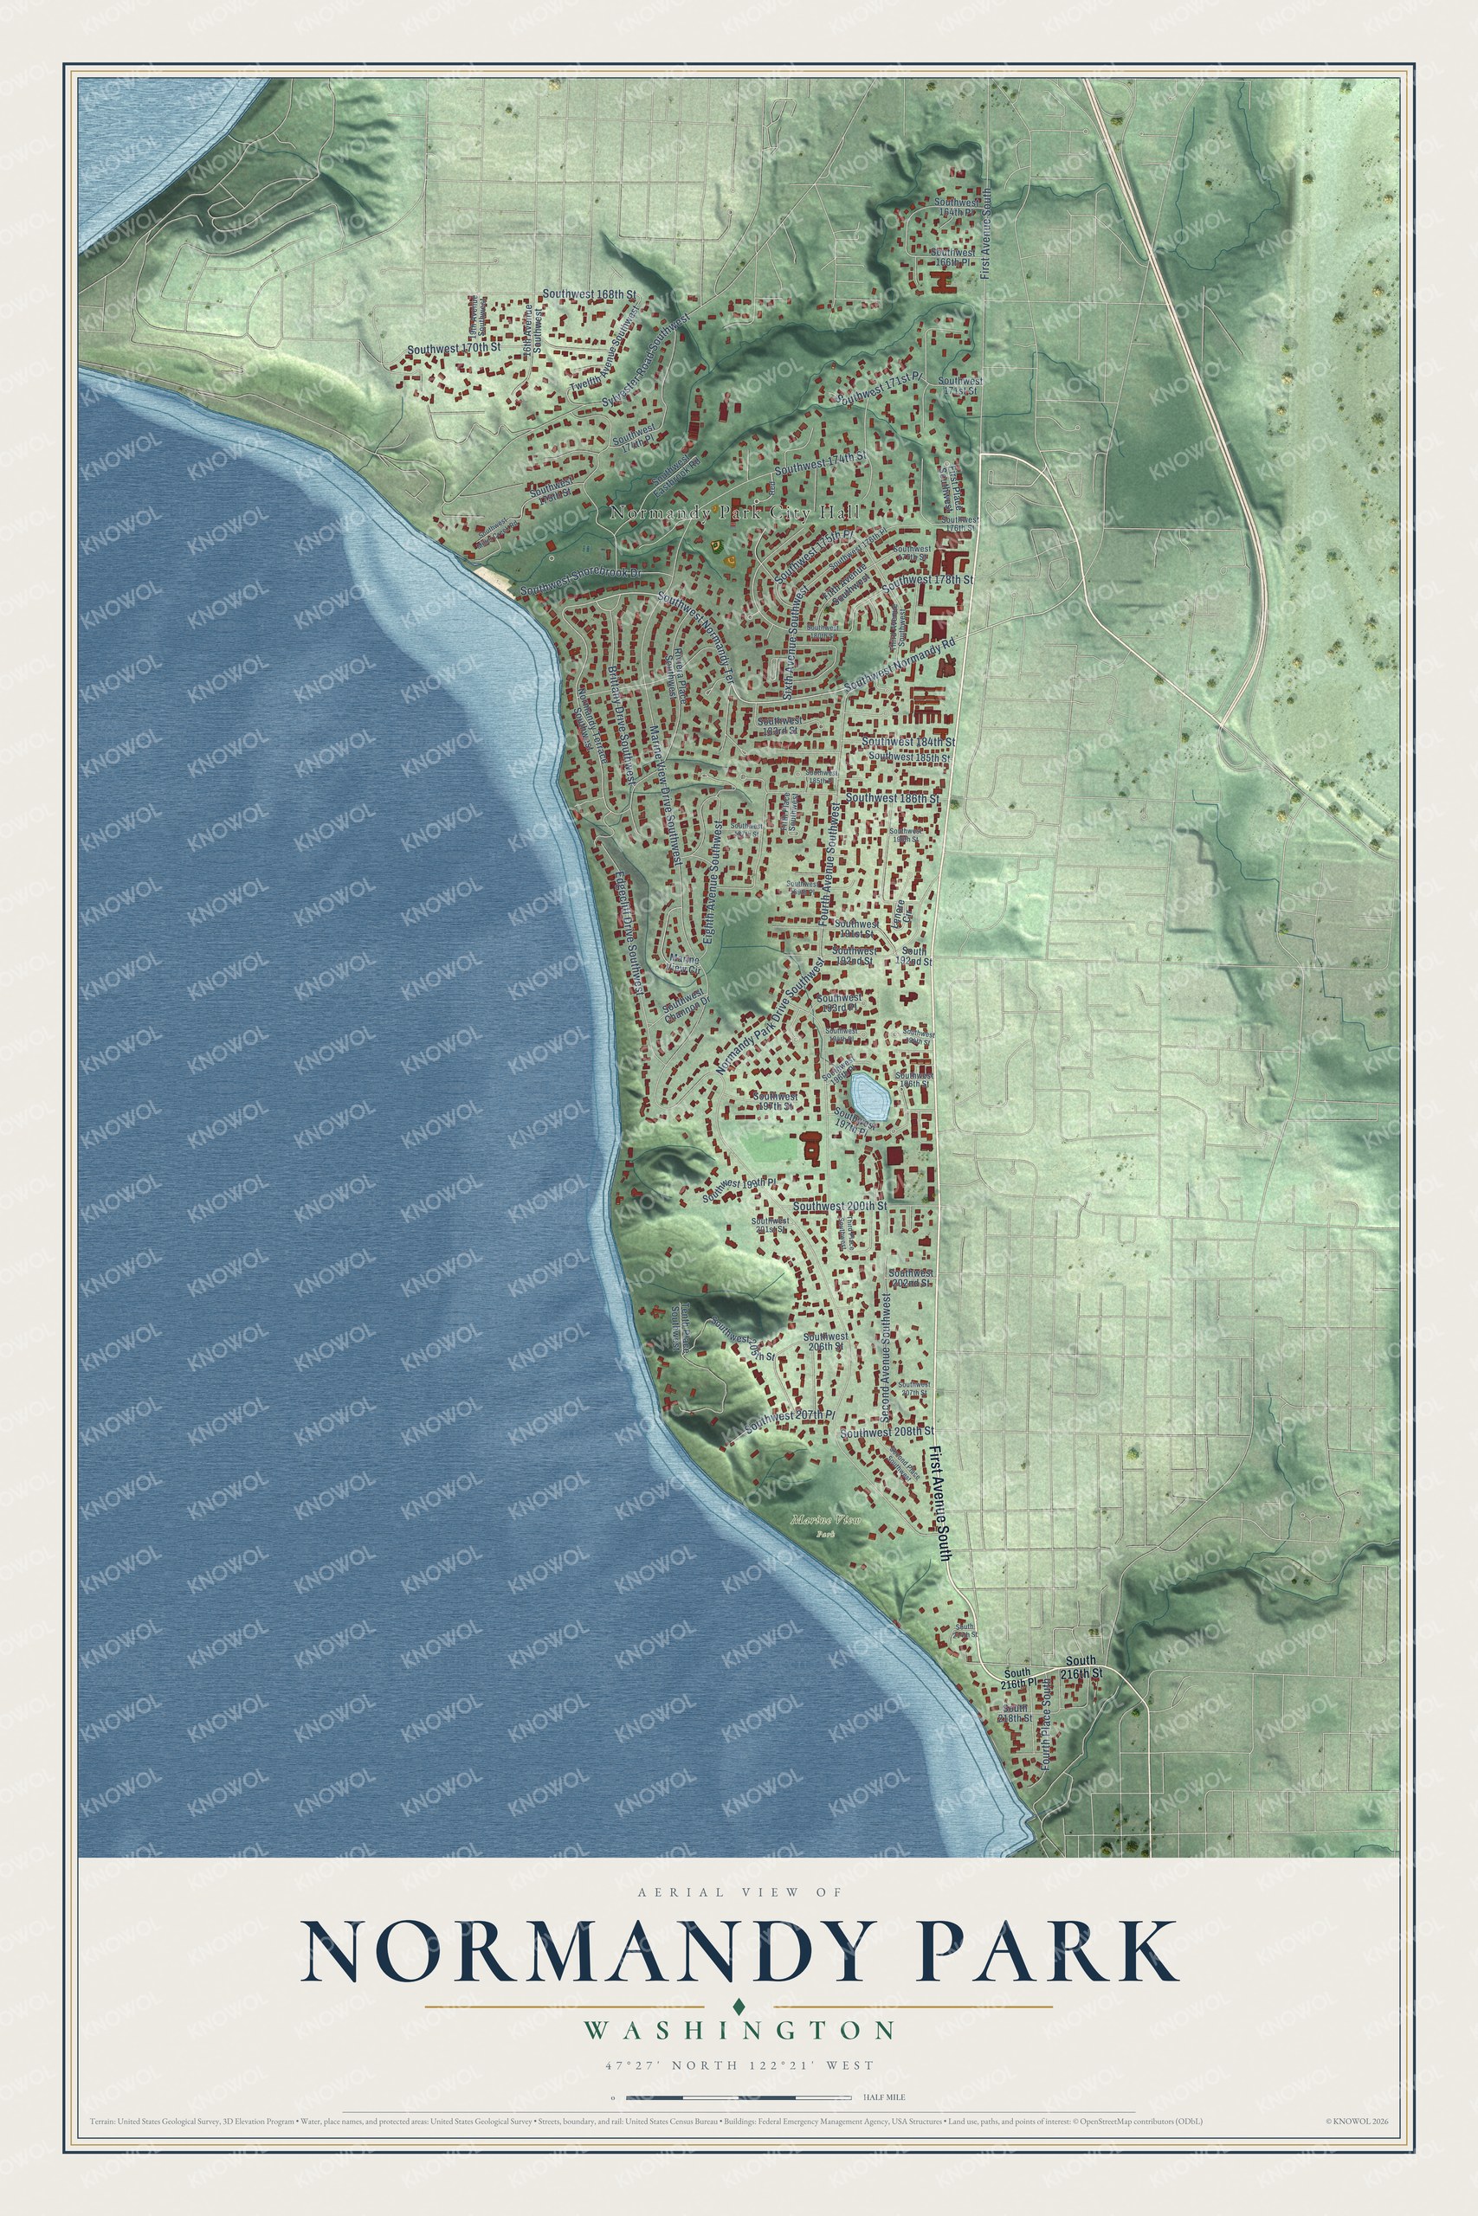
Task: Click the 'Southwest 200th St' label
Action: click(x=840, y=1205)
